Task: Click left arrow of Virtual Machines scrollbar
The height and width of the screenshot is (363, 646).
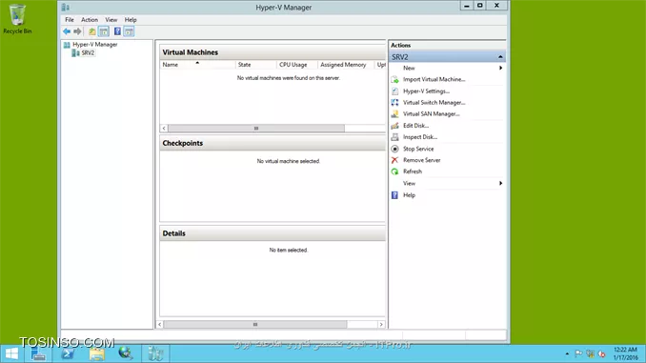Action: pos(164,129)
